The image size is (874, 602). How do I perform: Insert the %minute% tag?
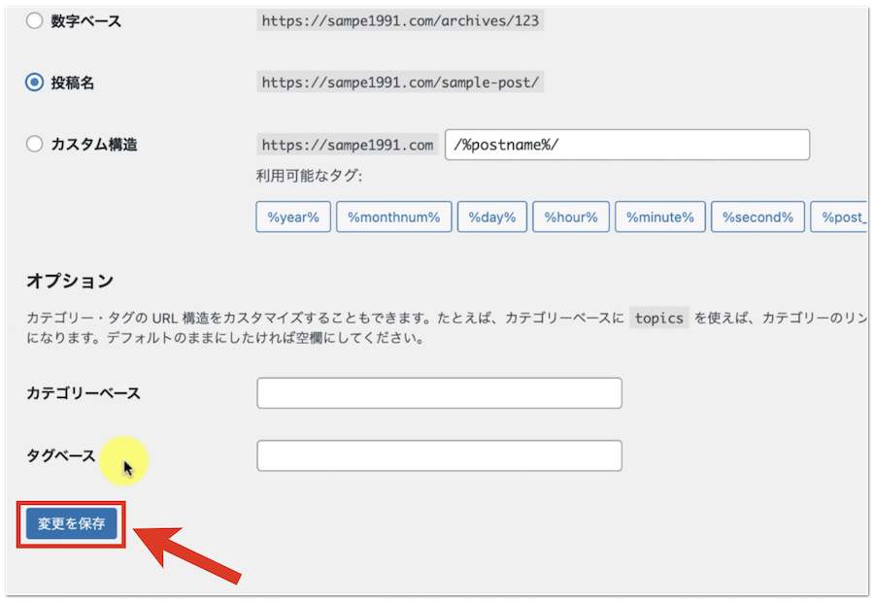(x=659, y=217)
